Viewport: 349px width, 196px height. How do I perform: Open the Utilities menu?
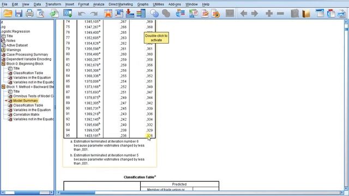click(x=158, y=4)
